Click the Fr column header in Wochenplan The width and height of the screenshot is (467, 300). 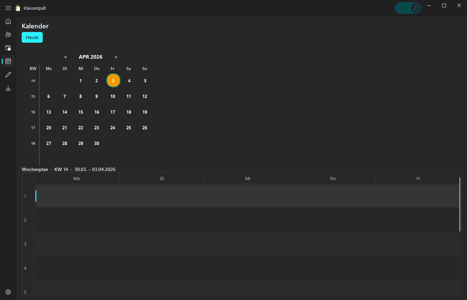(x=418, y=179)
